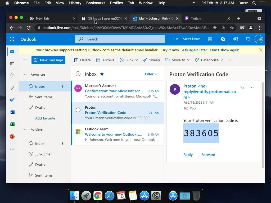Collapse the Folders section
The height and width of the screenshot is (203, 271).
(x=25, y=129)
